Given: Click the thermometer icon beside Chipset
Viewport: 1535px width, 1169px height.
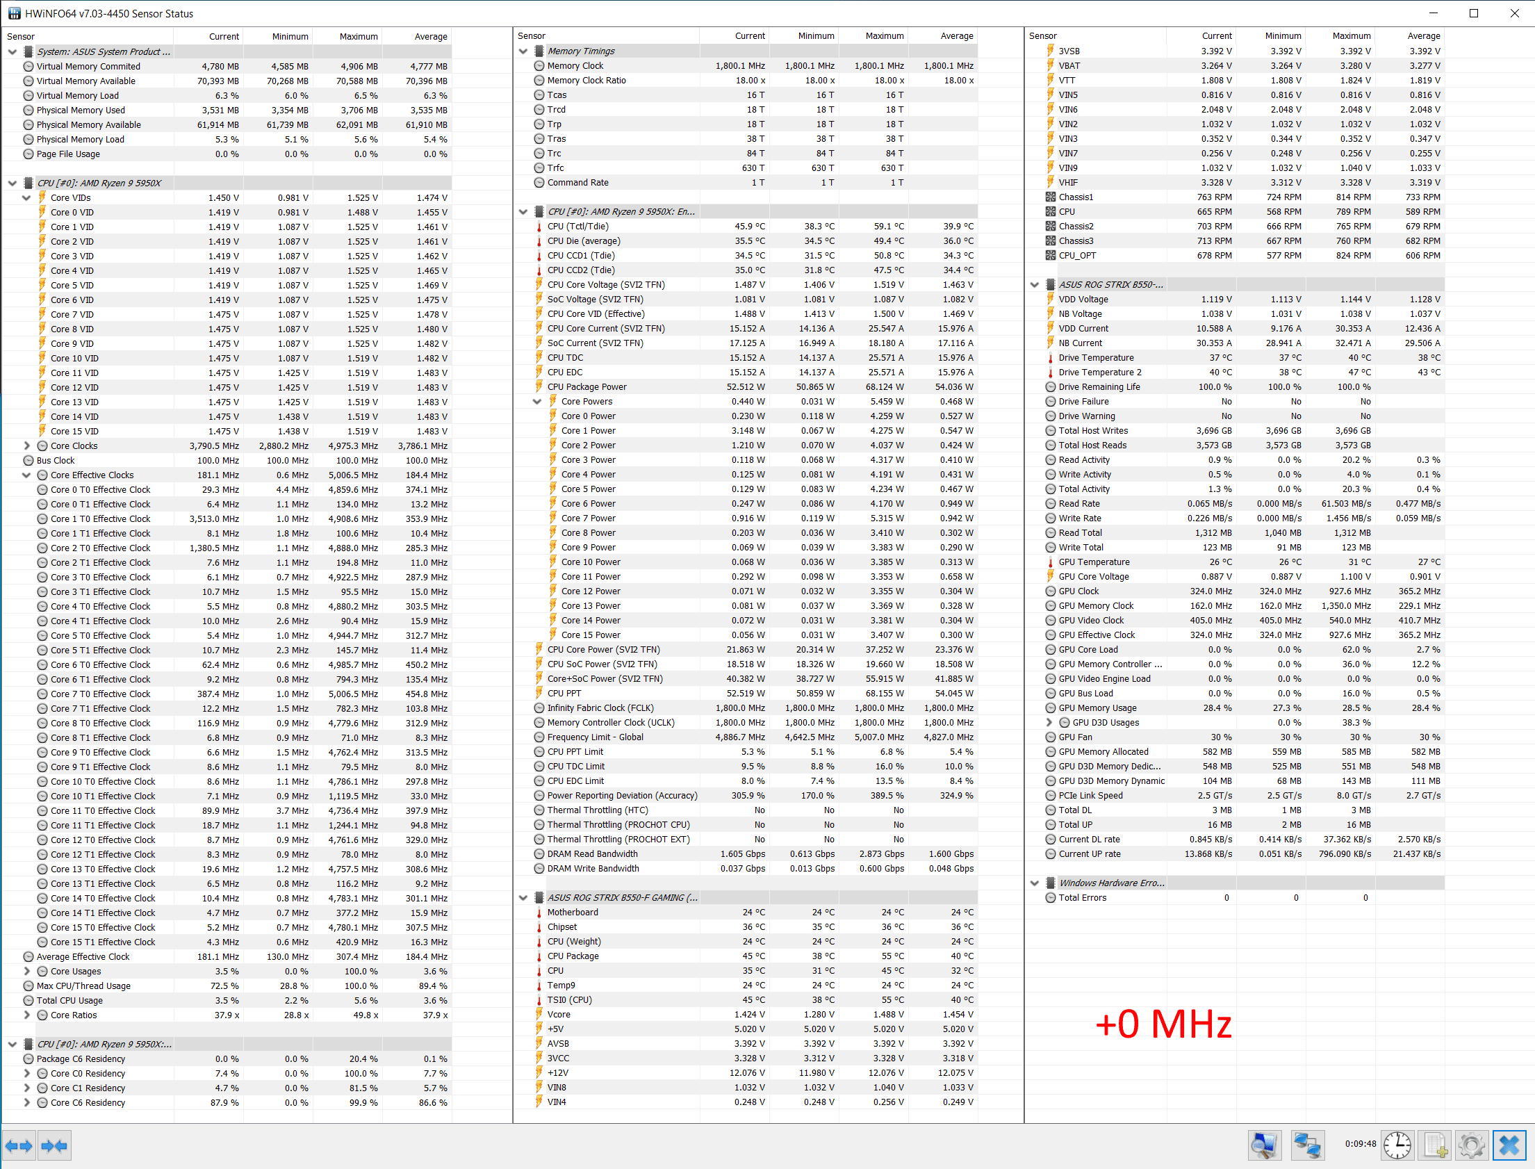Looking at the screenshot, I should pyautogui.click(x=539, y=927).
